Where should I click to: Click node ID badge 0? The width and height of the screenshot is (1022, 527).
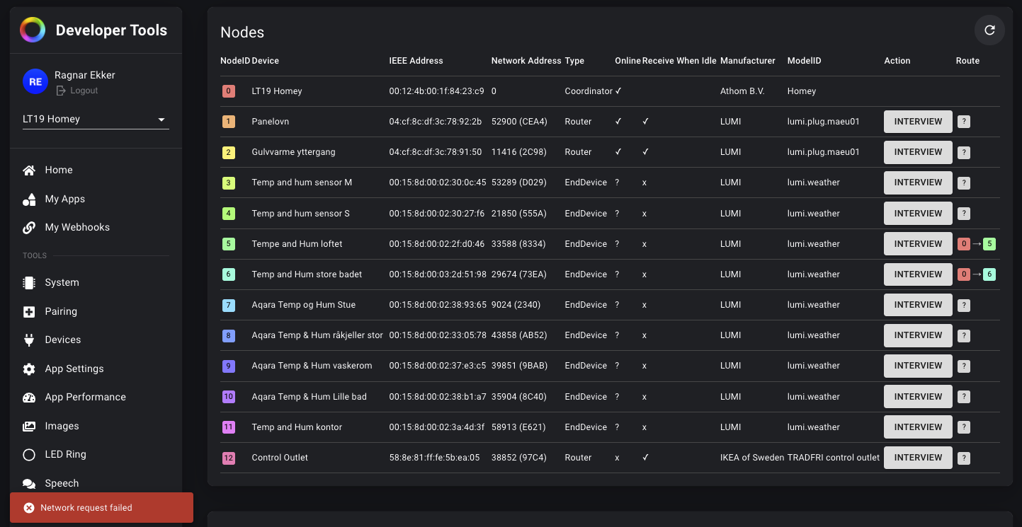(228, 91)
